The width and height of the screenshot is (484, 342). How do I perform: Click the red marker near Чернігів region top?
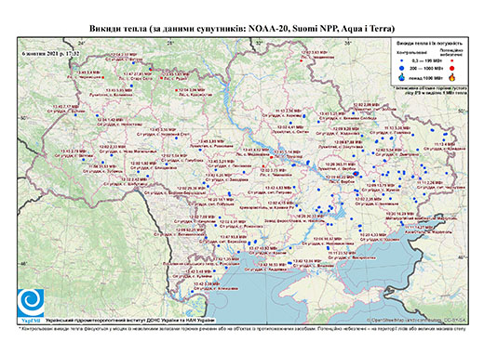(302, 61)
